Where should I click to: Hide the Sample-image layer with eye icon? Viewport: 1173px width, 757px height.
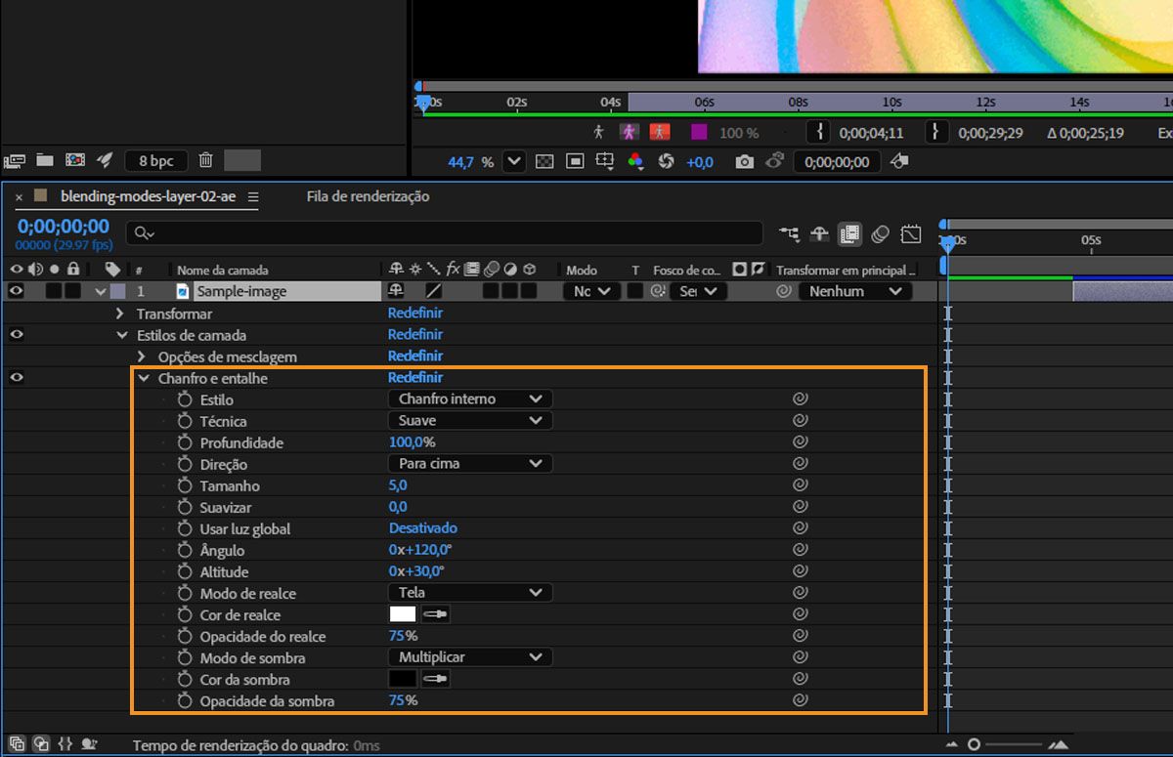coord(16,291)
